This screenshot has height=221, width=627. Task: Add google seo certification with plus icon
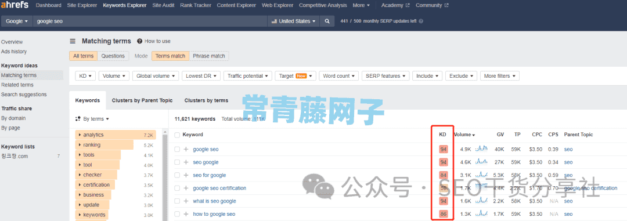186,189
